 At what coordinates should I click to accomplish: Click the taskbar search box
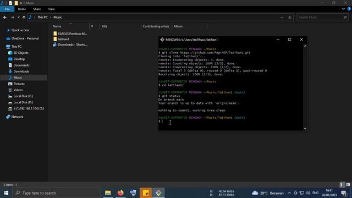pos(57,193)
